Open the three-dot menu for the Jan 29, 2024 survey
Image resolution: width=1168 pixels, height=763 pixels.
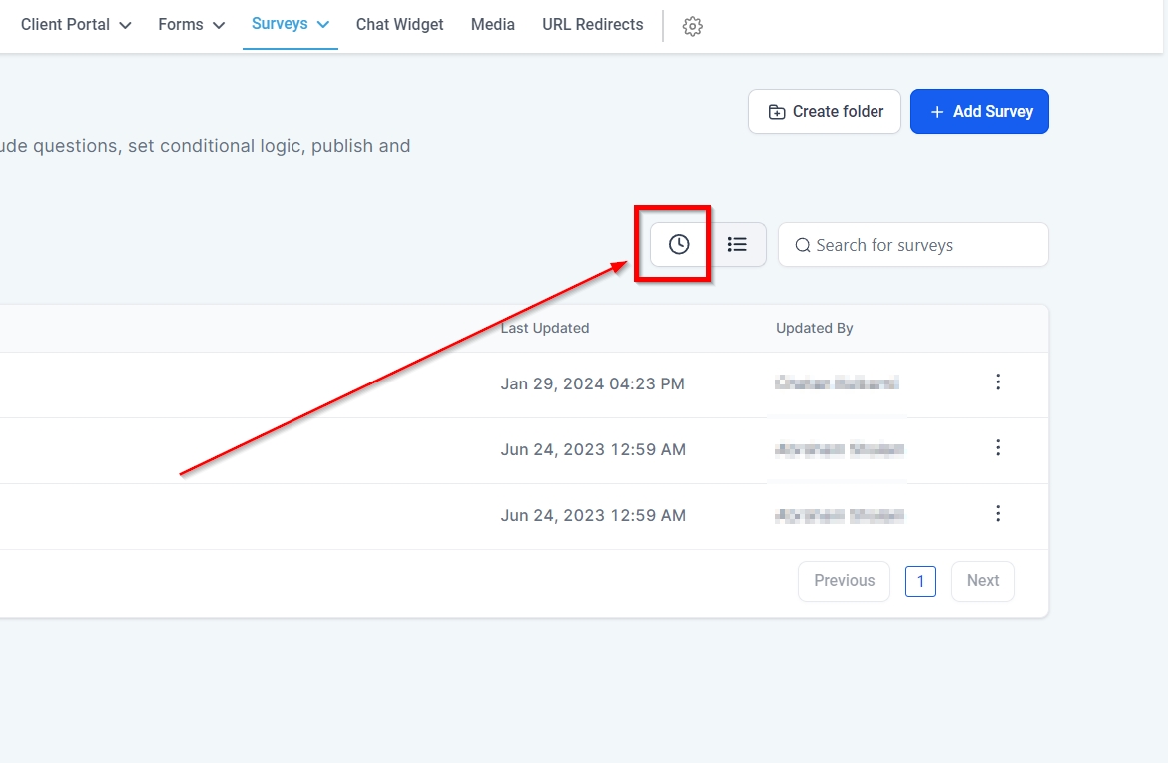[x=997, y=382]
